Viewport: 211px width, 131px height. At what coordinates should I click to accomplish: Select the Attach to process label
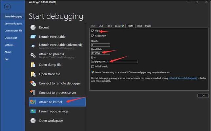tap(52, 54)
